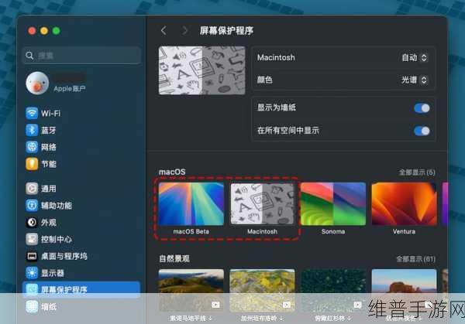Go back with the left chevron
The height and width of the screenshot is (324, 465).
[164, 30]
